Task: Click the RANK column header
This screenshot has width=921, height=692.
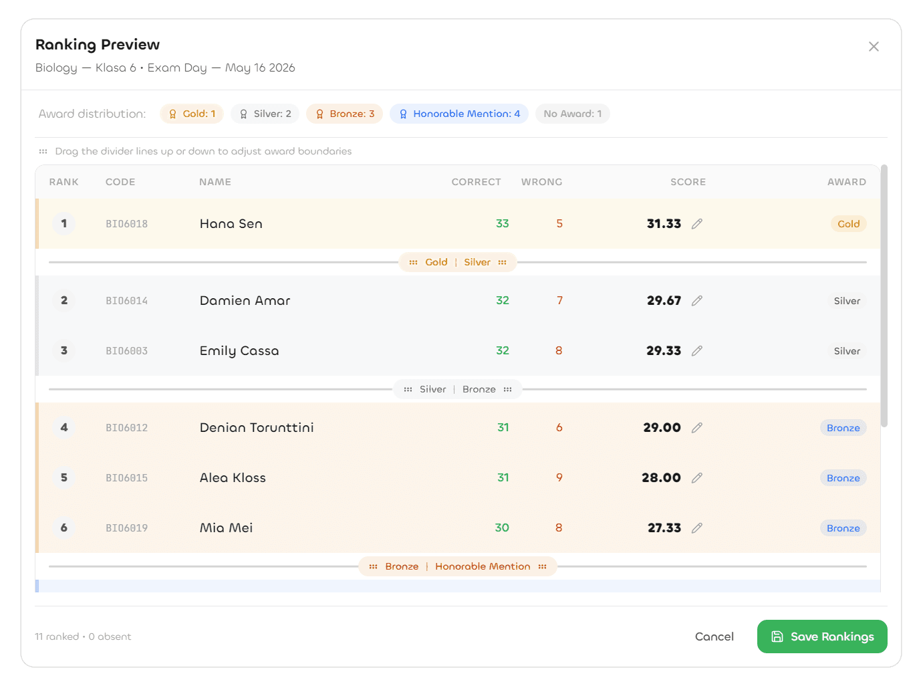Action: coord(64,182)
